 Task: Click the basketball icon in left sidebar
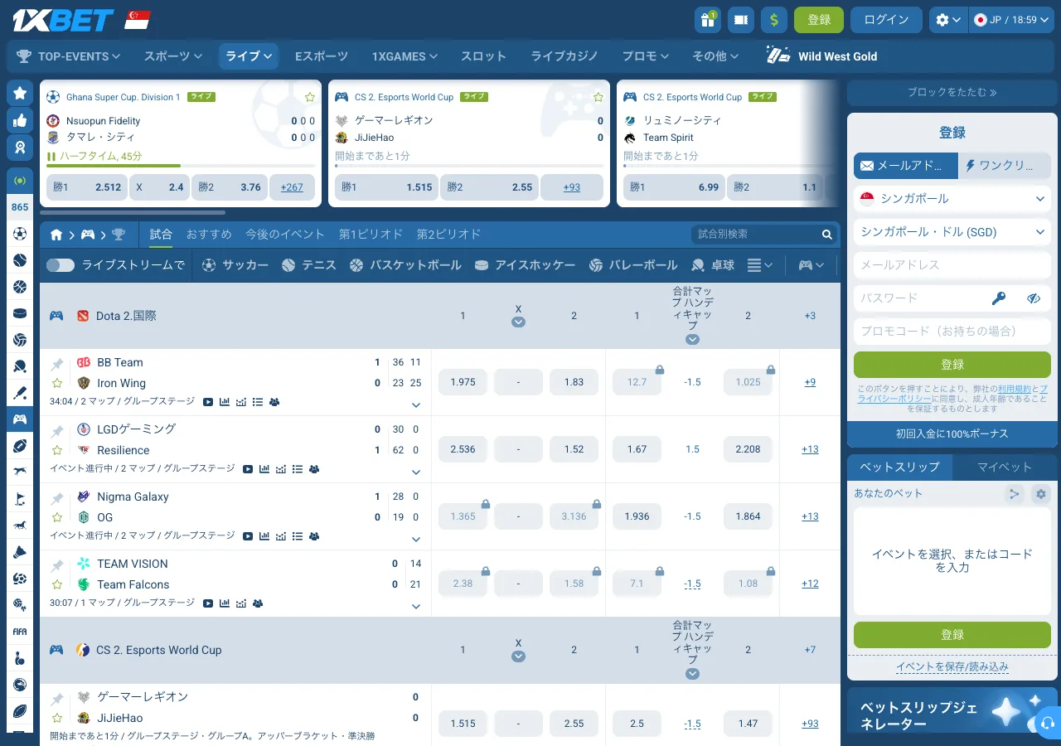click(x=20, y=287)
